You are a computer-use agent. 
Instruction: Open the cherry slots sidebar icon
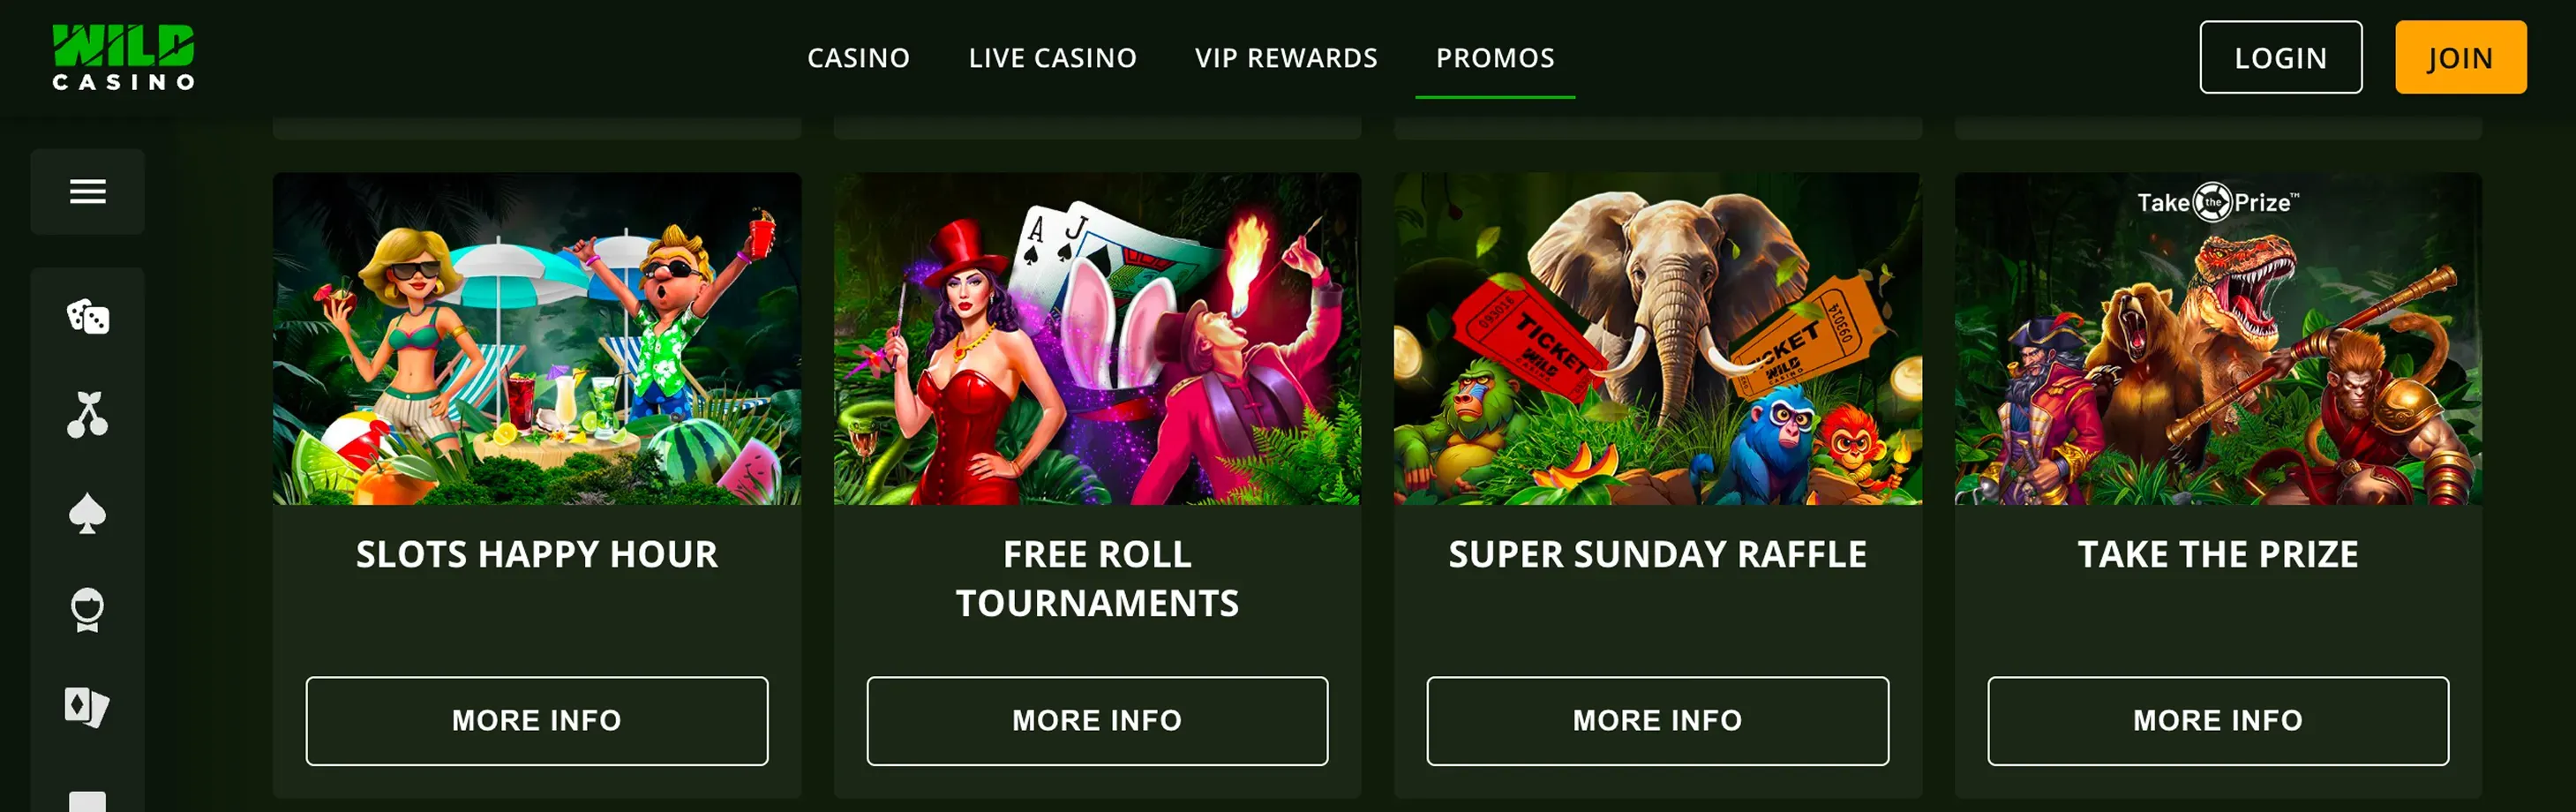click(88, 415)
